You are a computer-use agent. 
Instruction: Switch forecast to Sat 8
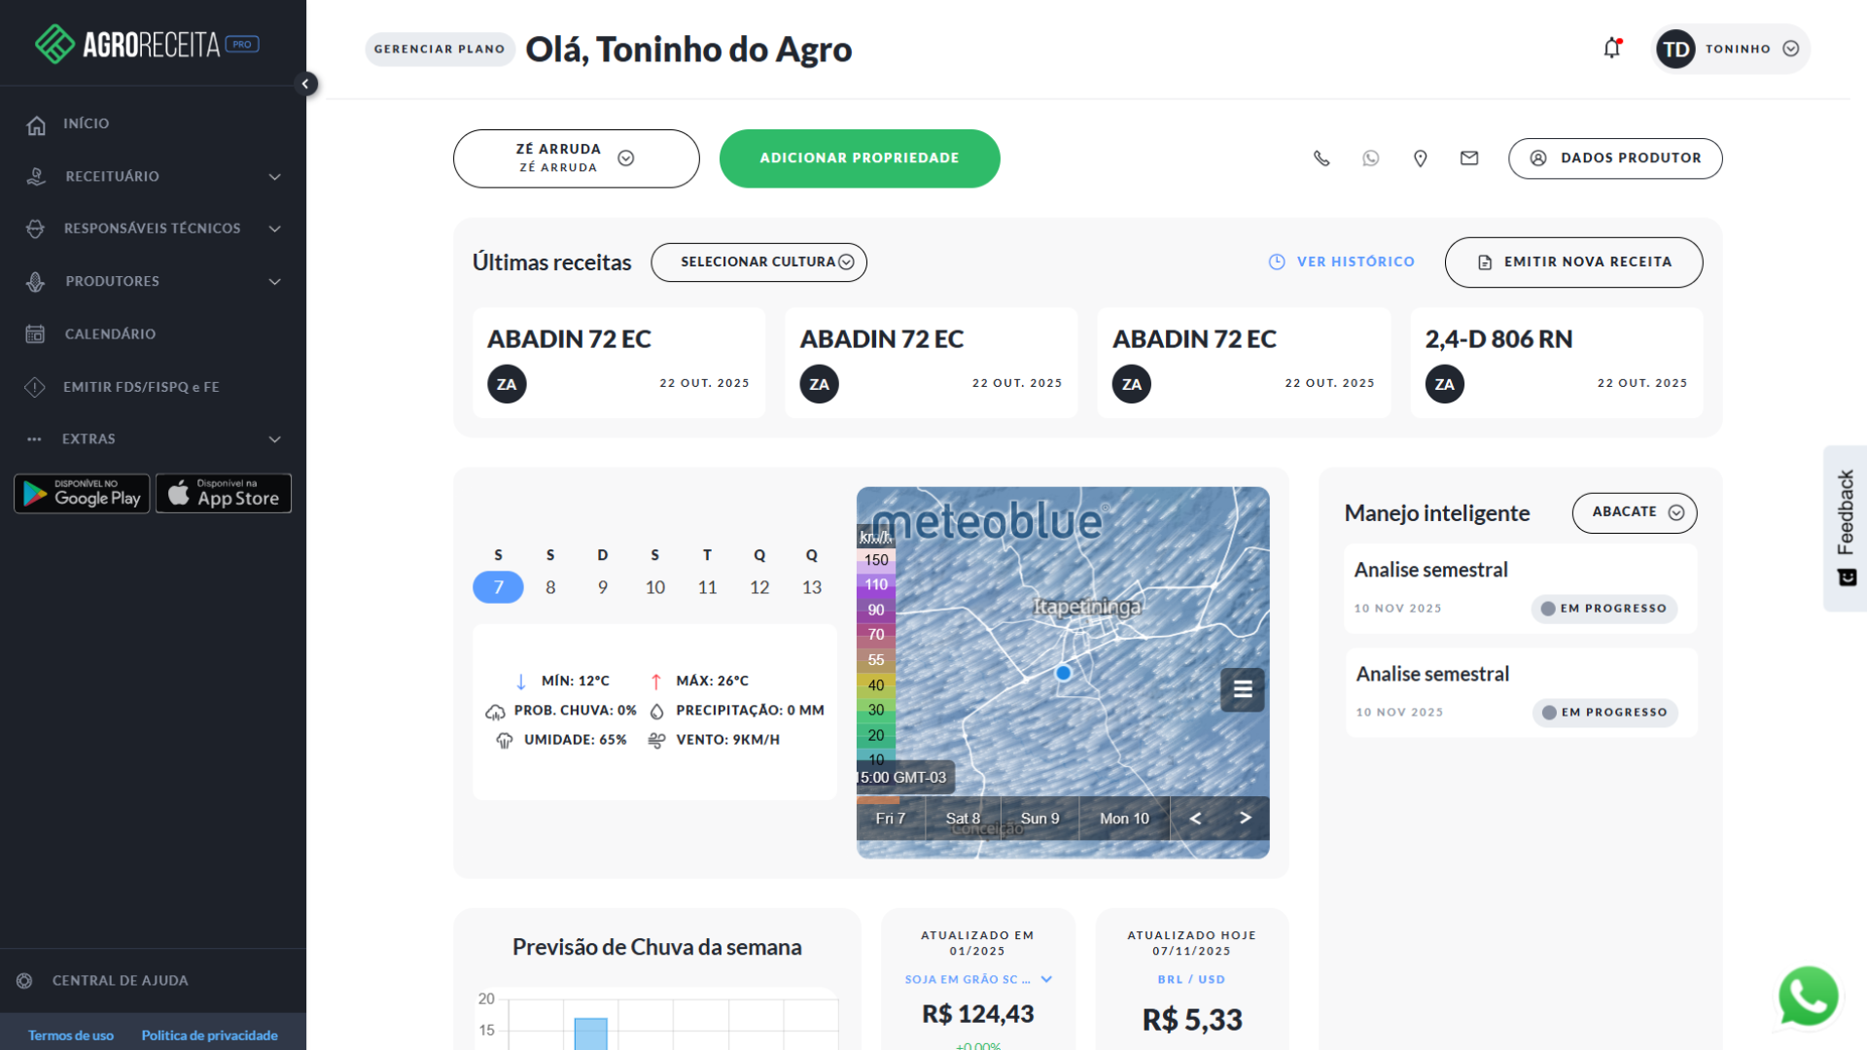point(963,818)
